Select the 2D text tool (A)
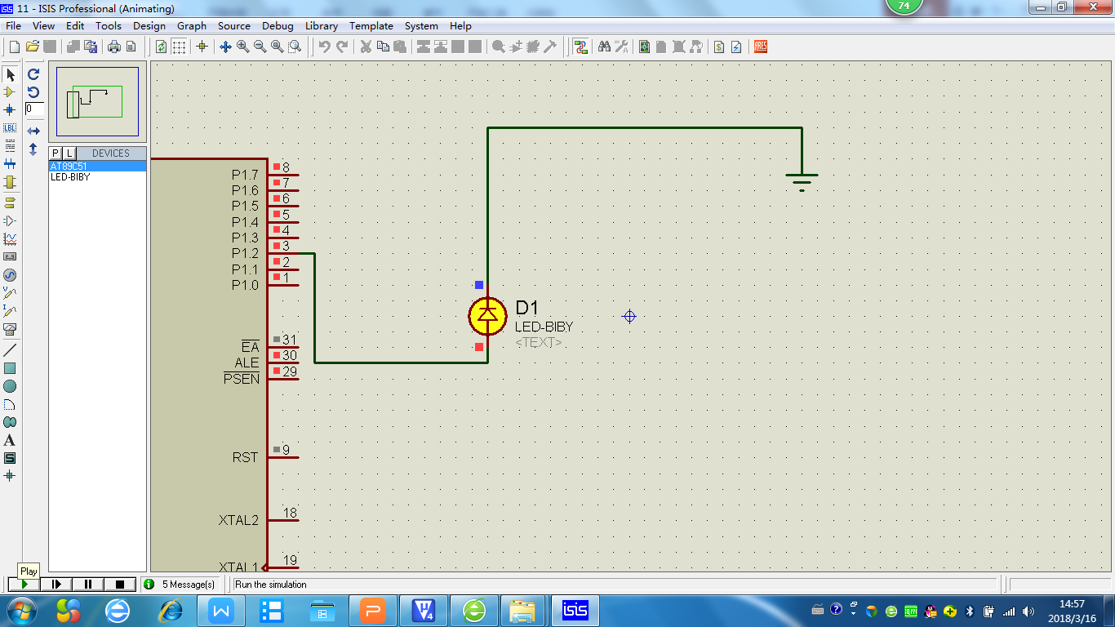Screen dimensions: 1115x627 click(x=10, y=440)
